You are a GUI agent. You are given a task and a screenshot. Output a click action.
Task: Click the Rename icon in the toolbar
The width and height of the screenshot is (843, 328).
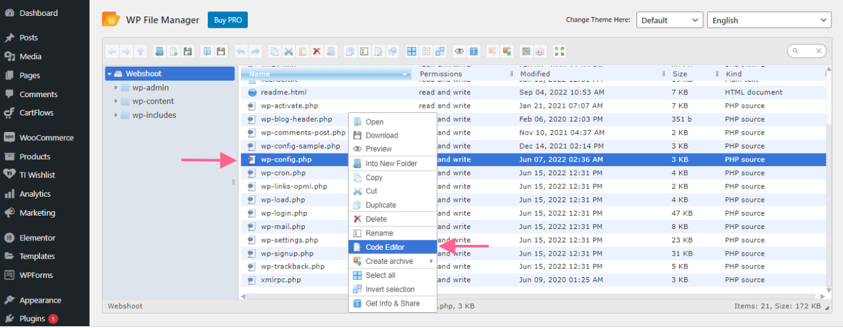pos(364,51)
